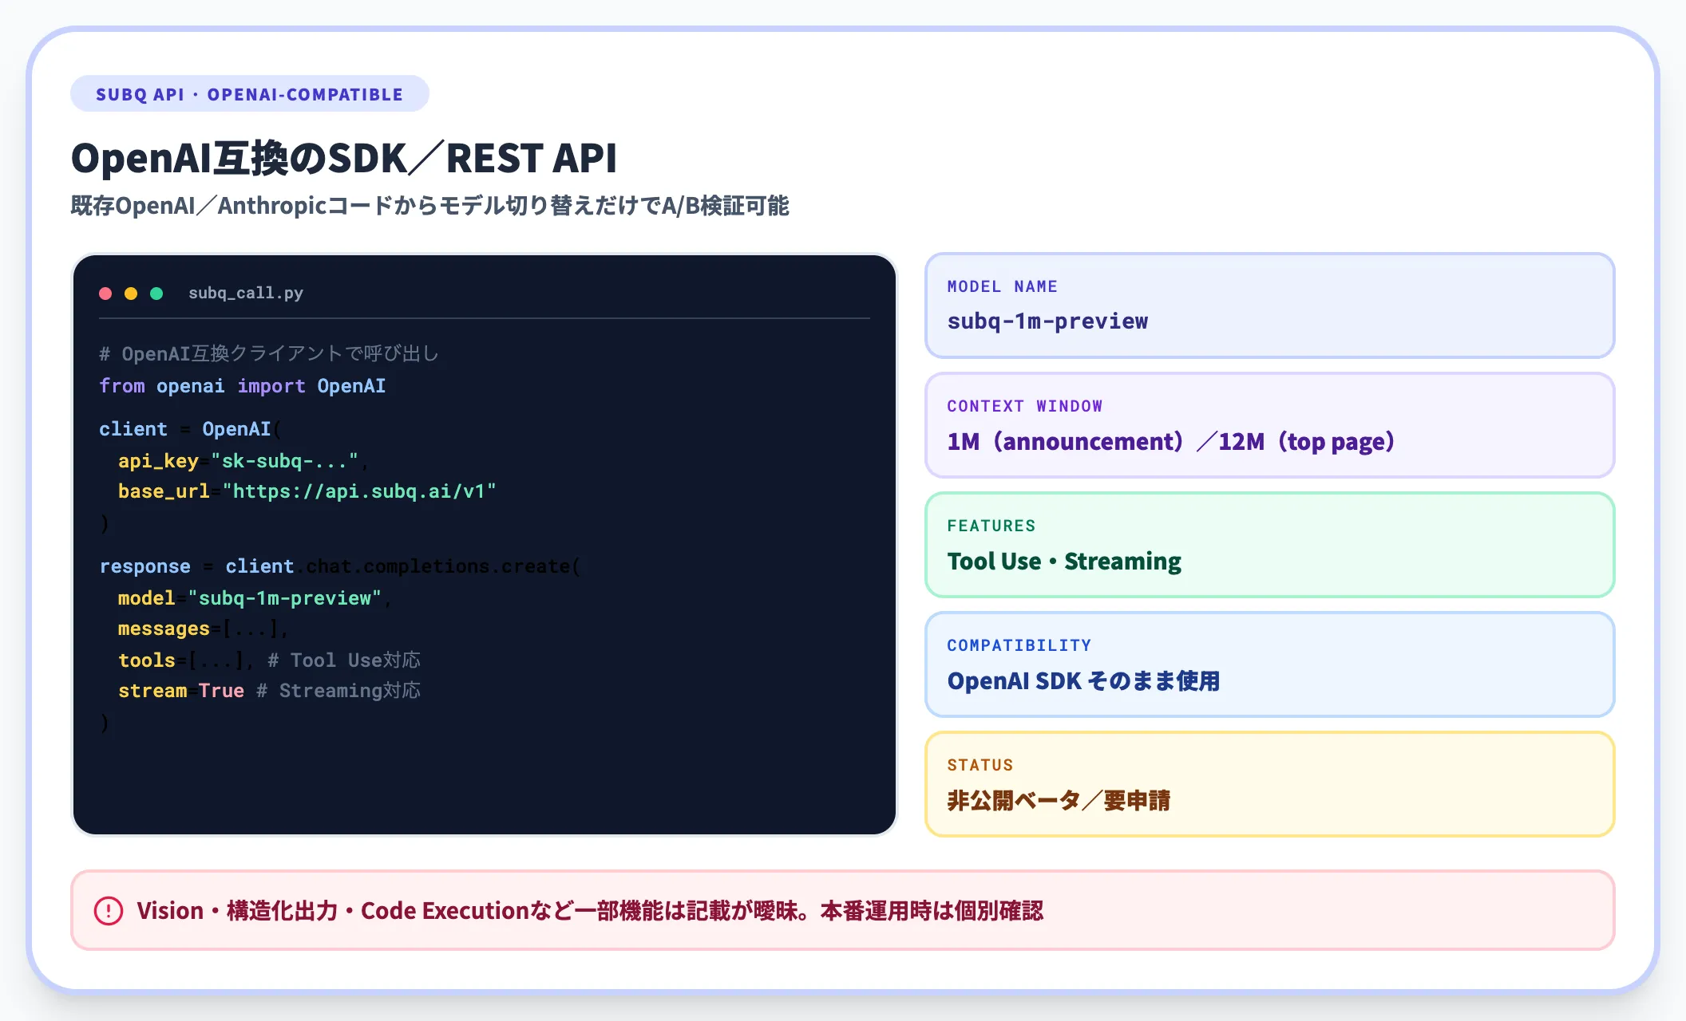1686x1021 pixels.
Task: Click the 1M (announcement) ／12M text
Action: [x=1170, y=441]
